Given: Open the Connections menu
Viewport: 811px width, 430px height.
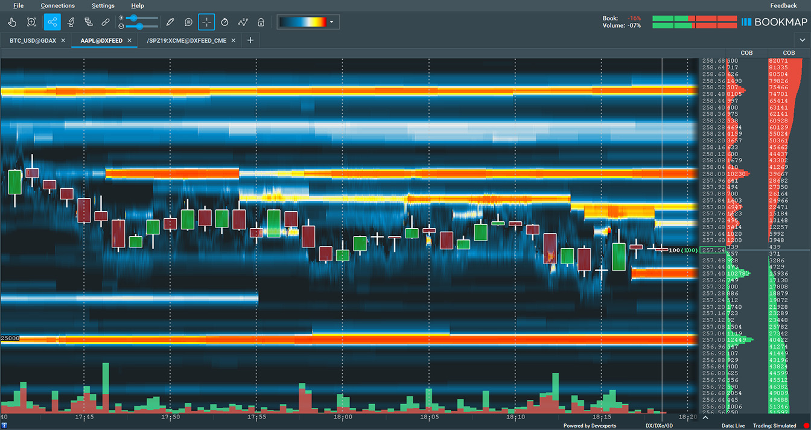Looking at the screenshot, I should tap(58, 5).
